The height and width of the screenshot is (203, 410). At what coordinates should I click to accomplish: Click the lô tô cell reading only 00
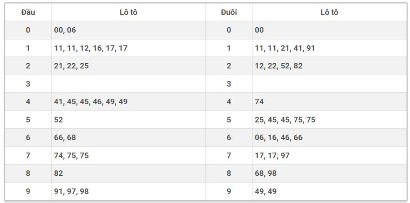259,30
